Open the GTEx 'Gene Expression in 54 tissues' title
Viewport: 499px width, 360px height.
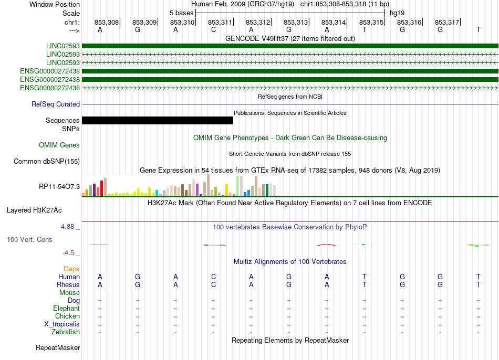pos(290,170)
